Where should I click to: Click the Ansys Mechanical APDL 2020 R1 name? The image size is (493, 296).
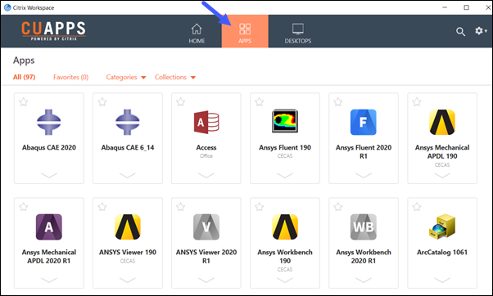(49, 257)
